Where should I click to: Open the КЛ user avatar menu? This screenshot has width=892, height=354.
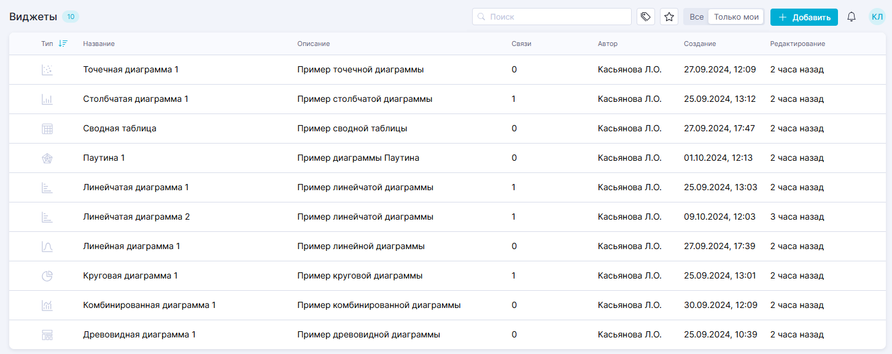click(877, 17)
